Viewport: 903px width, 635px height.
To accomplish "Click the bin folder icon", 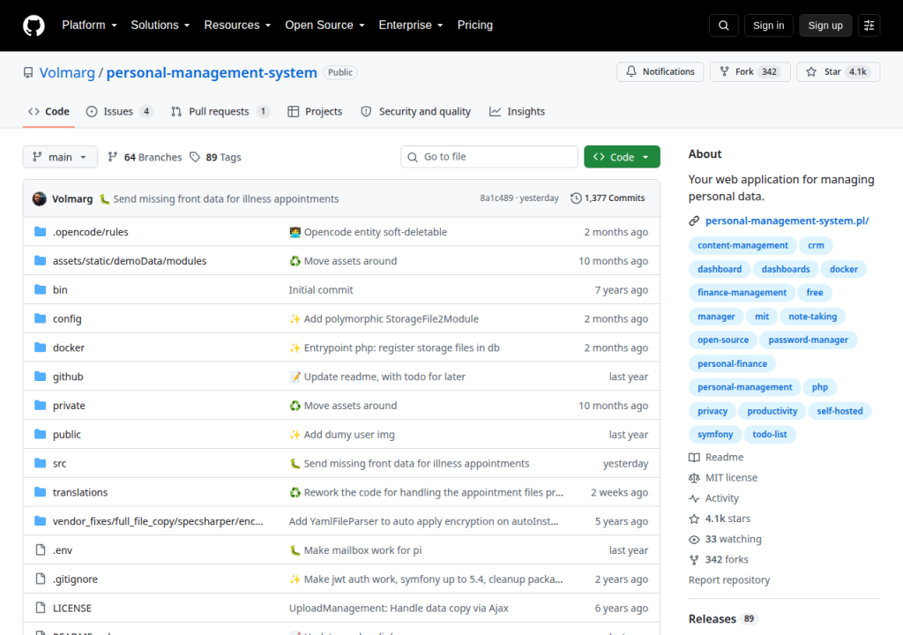I will pos(40,289).
